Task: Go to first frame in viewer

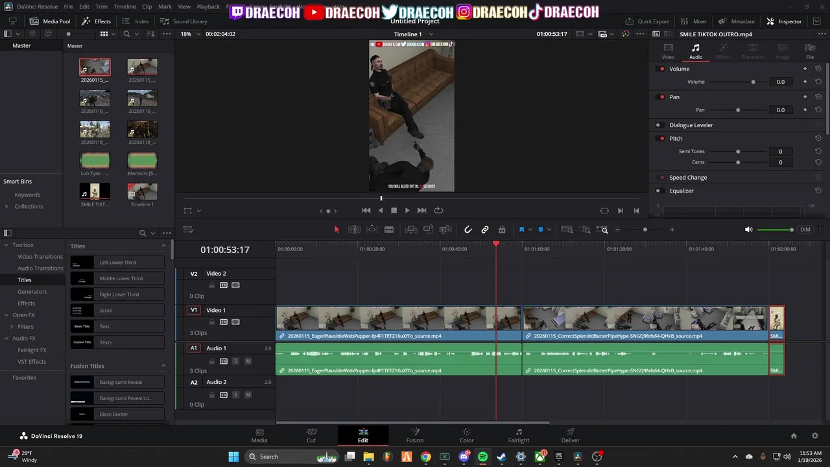Action: (366, 210)
